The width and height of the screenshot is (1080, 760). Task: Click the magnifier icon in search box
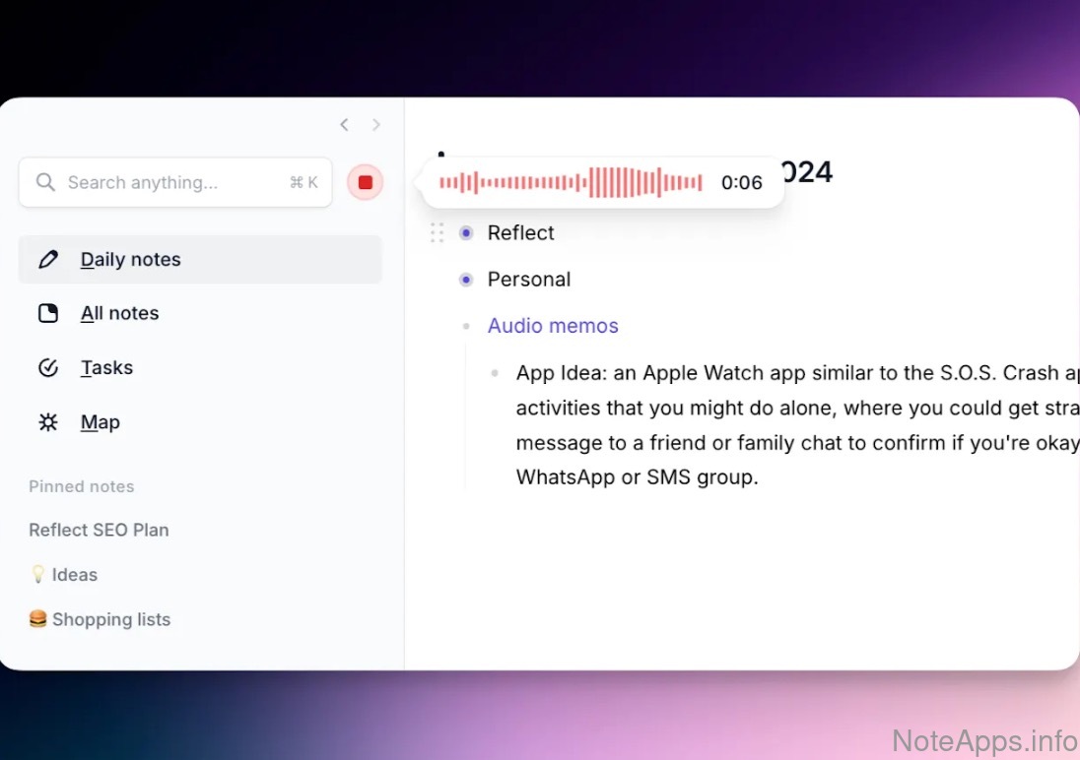click(x=45, y=182)
